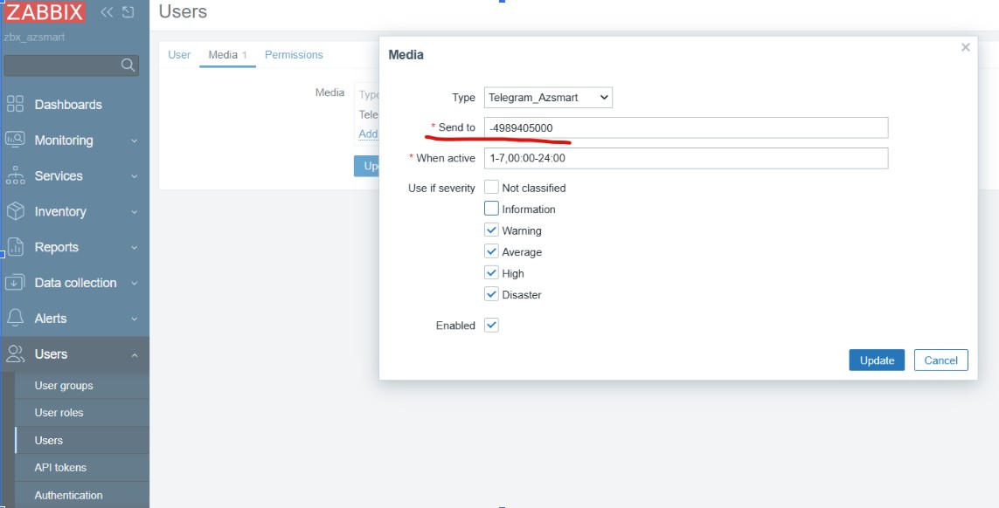Expand the Monitoring menu section
This screenshot has width=999, height=508.
74,141
